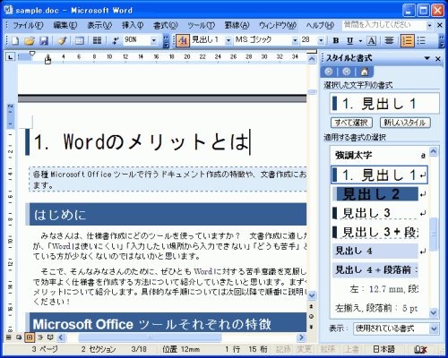Expand toolbar options after zoom box

166,41
